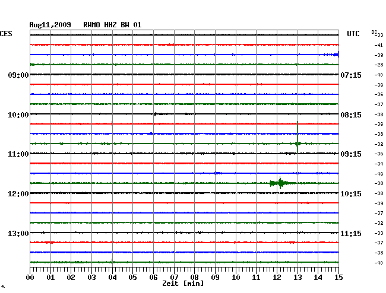Click the DC header label at top right

coord(374,32)
